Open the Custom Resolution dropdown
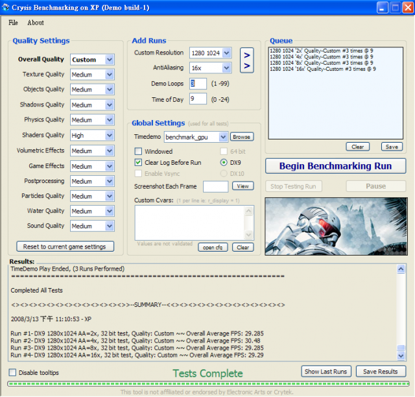Viewport: 415px width, 397px height. tap(226, 53)
